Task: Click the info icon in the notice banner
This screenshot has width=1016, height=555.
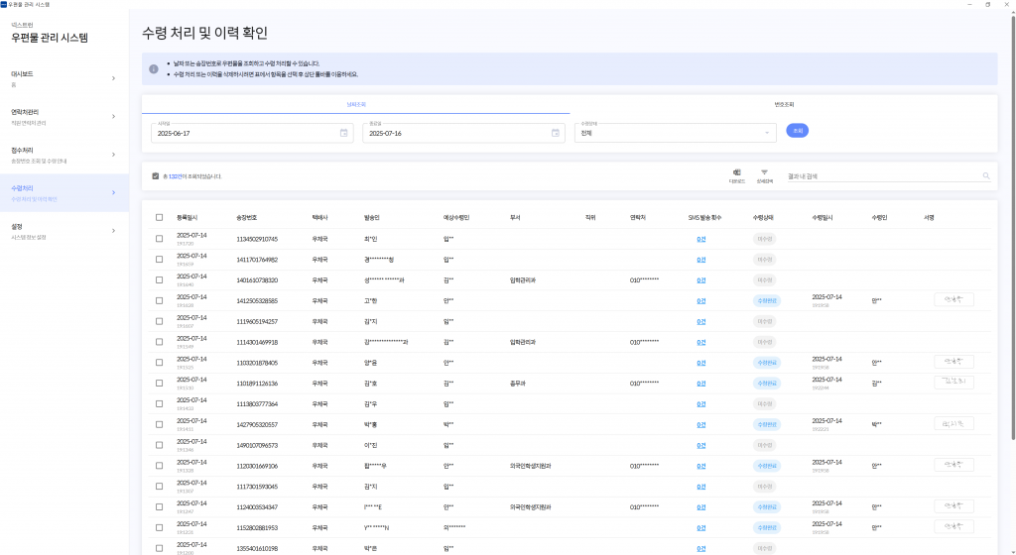Action: (154, 68)
